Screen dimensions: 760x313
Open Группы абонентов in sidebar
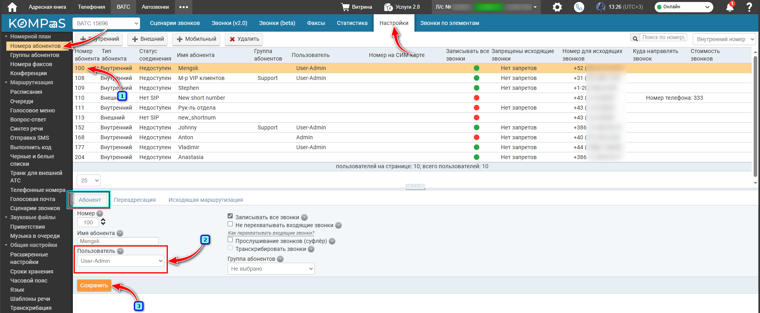coord(35,55)
